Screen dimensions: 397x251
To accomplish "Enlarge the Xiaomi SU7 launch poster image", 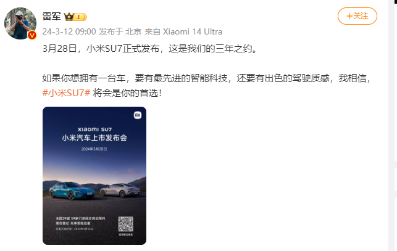I will (94, 176).
